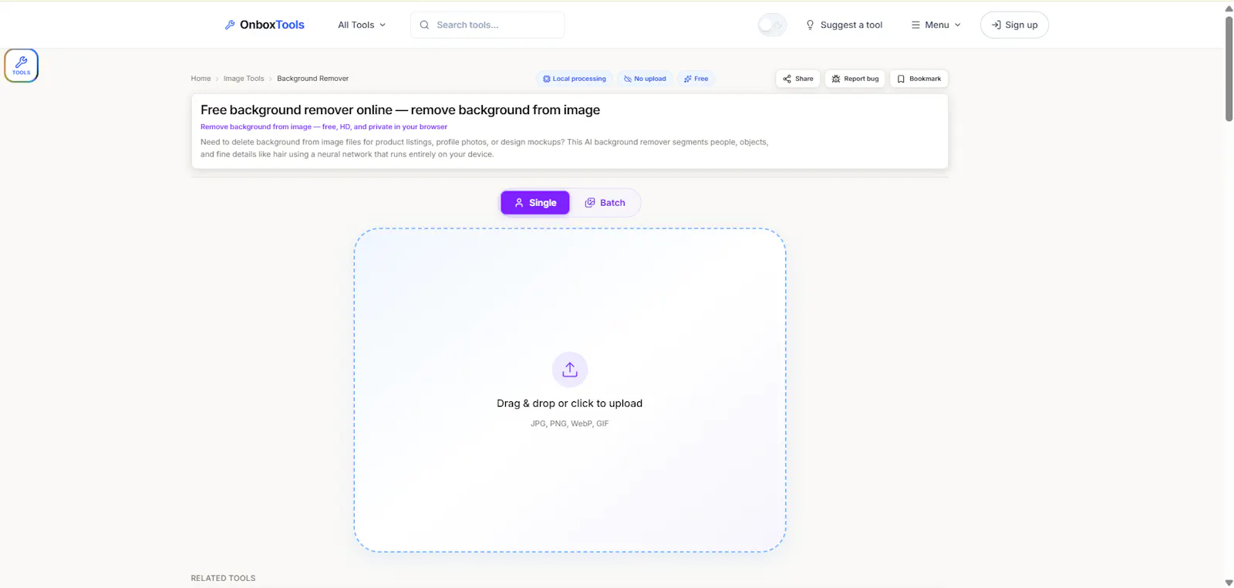Click the Sign up button
This screenshot has height=588, width=1234.
tap(1014, 25)
